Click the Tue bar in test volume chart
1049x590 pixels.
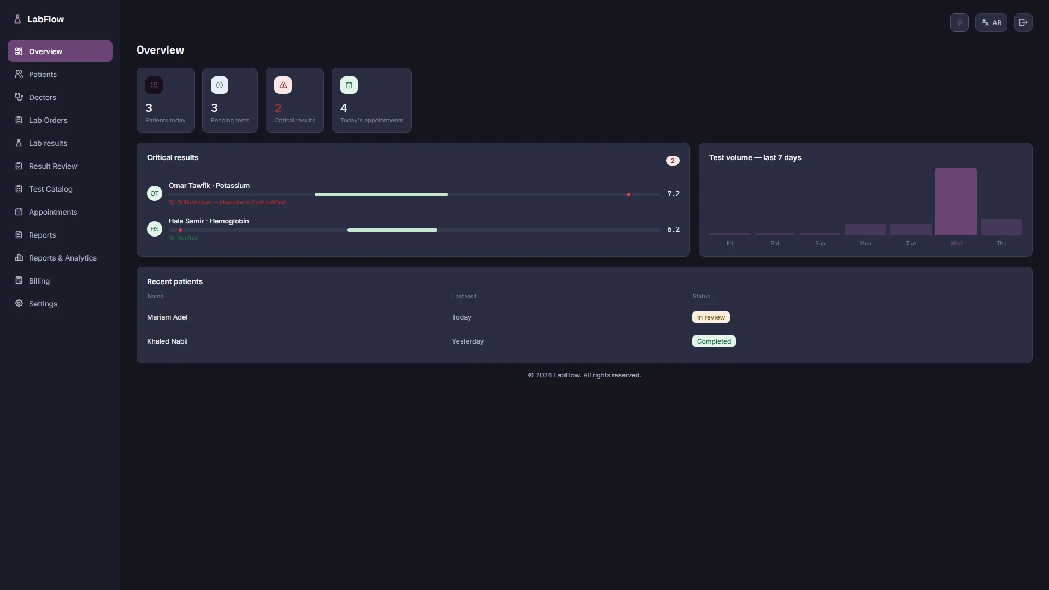pos(910,229)
